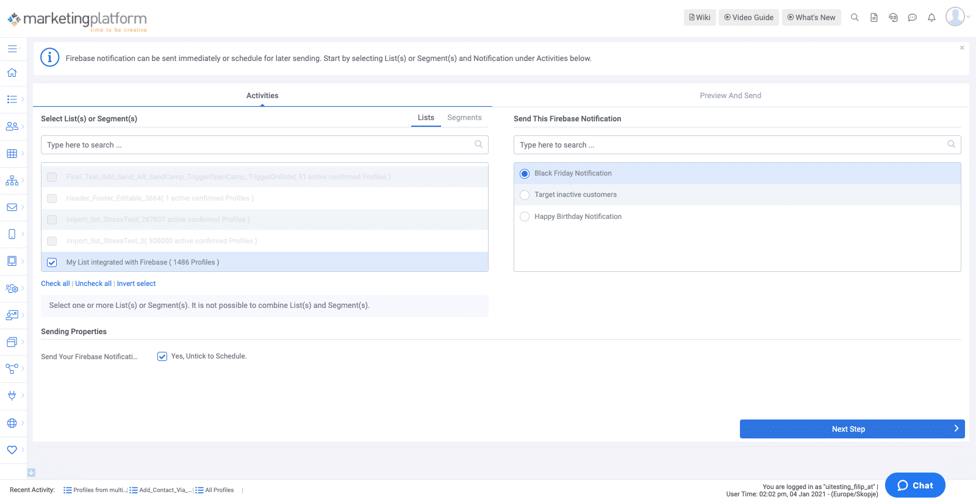
Task: Expand the mobile phone sidebar chevron
Action: (23, 234)
